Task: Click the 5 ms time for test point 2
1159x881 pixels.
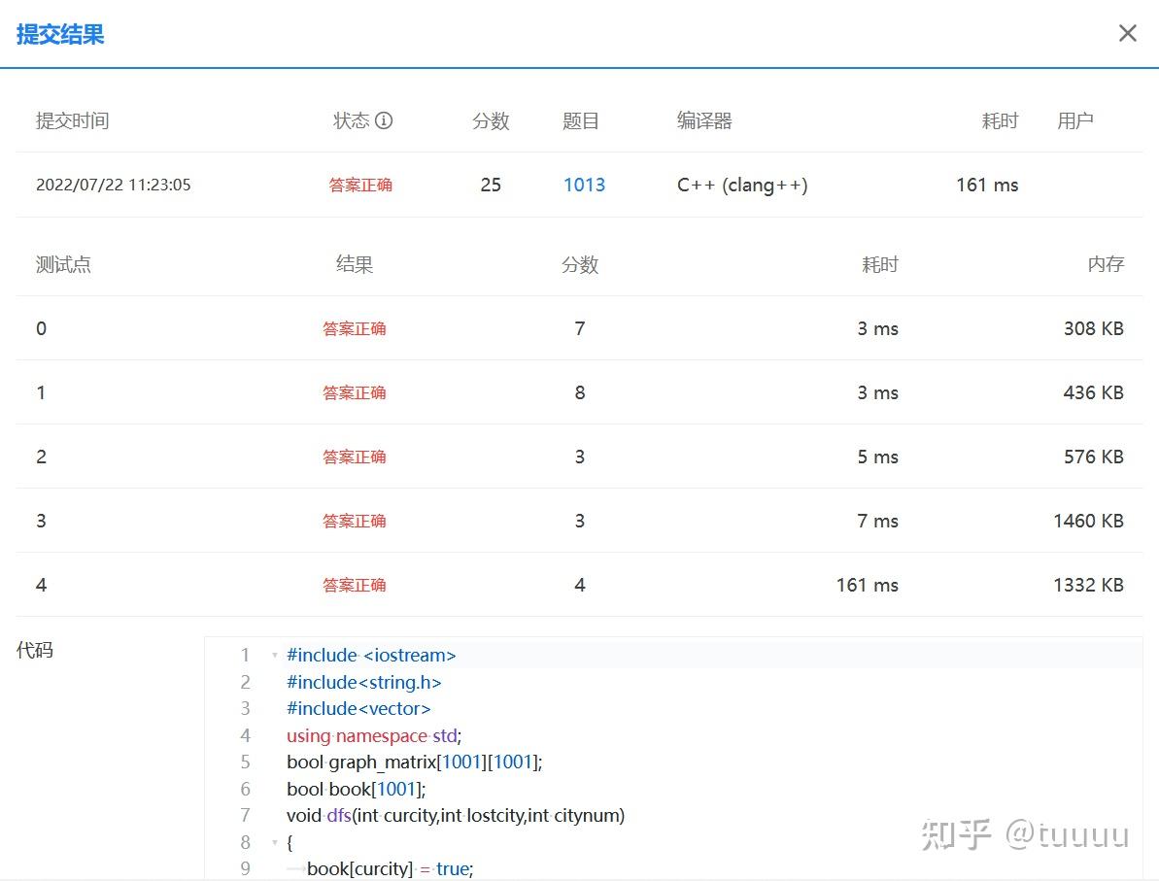Action: [x=877, y=457]
